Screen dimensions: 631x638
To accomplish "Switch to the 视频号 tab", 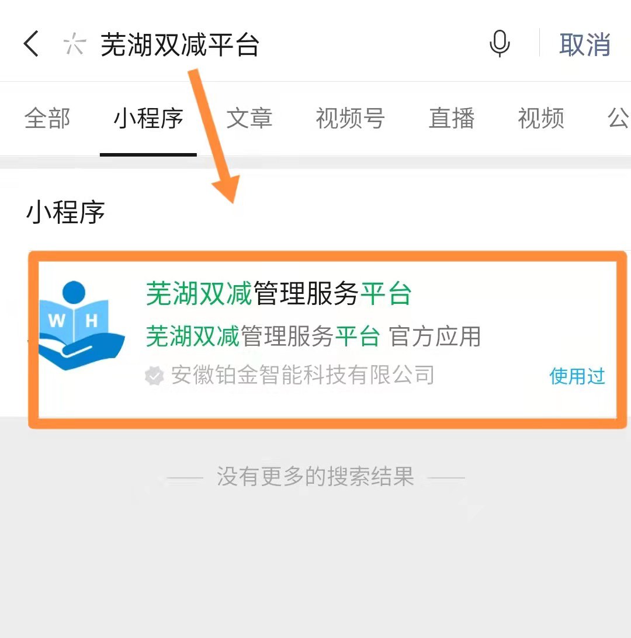I will [x=351, y=119].
